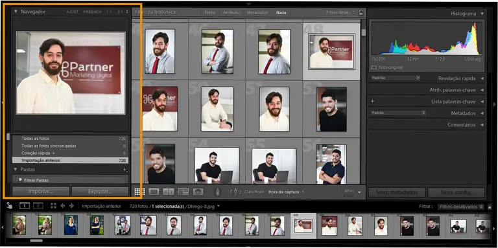Viewport: 498px width, 248px height.
Task: Select Importação anterior catalog row
Action: click(x=70, y=161)
